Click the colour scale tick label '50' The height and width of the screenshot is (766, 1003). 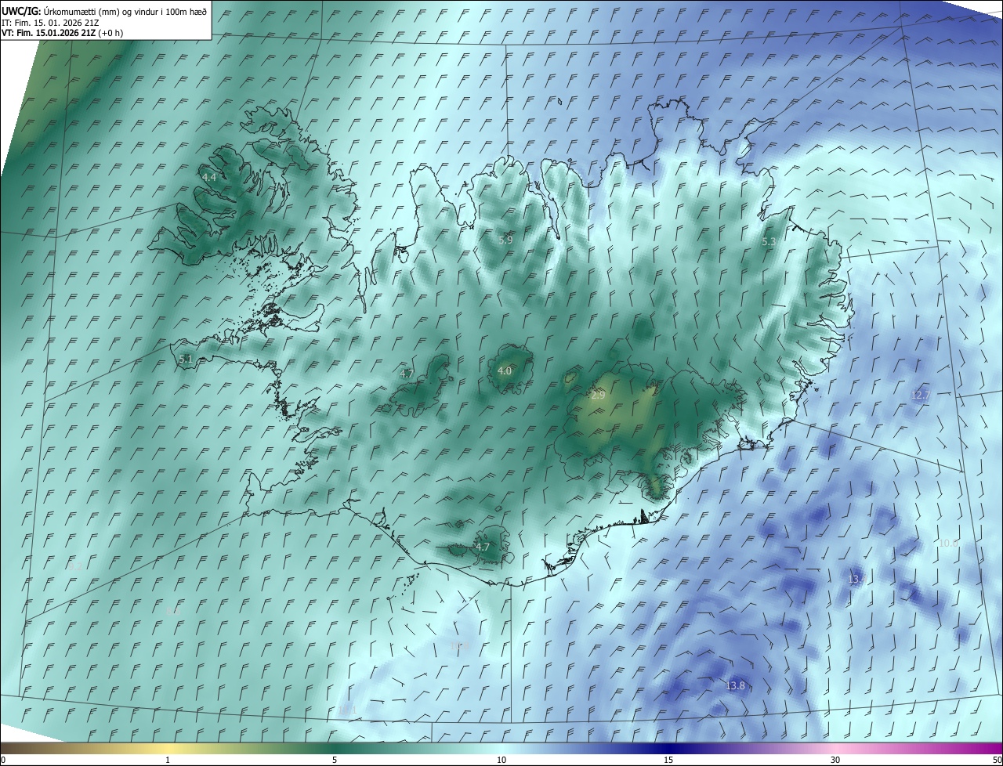click(997, 760)
